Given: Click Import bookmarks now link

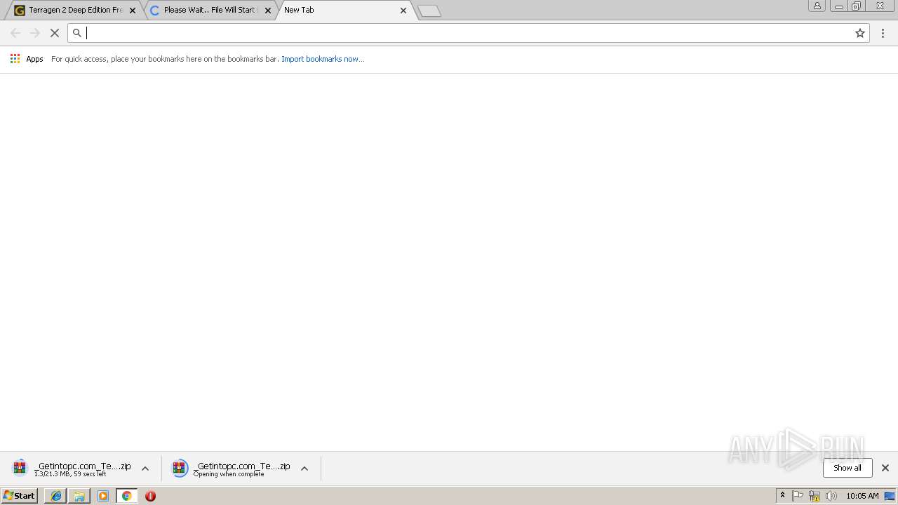Looking at the screenshot, I should [x=323, y=59].
